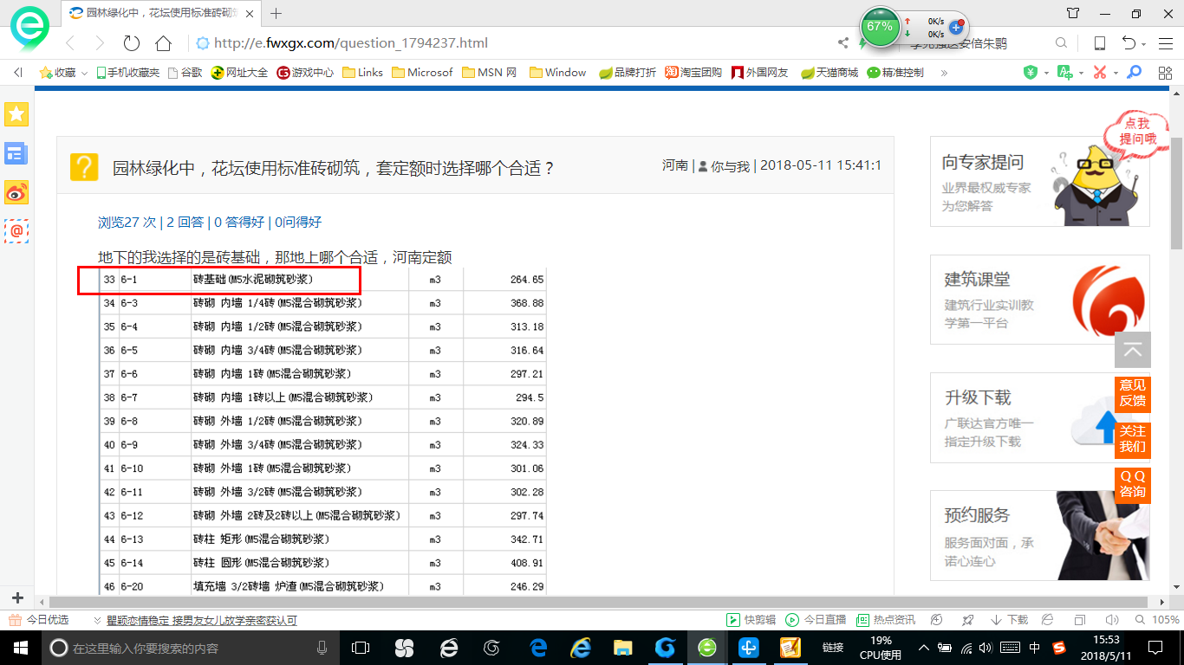Open the Windows Start menu
Image resolution: width=1184 pixels, height=665 pixels.
(x=19, y=648)
